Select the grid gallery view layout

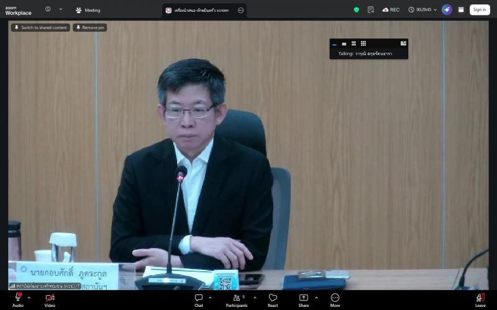click(363, 43)
